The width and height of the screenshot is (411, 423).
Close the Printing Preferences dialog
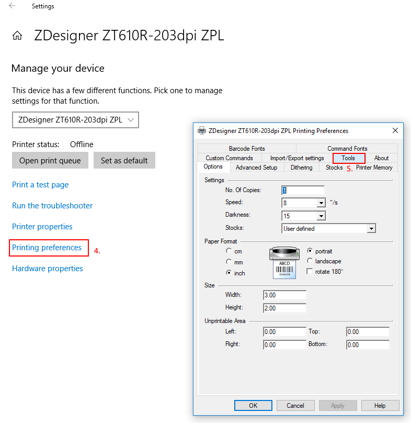coord(395,130)
